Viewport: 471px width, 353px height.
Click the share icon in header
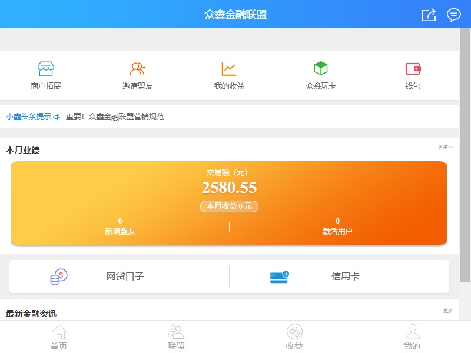point(429,15)
